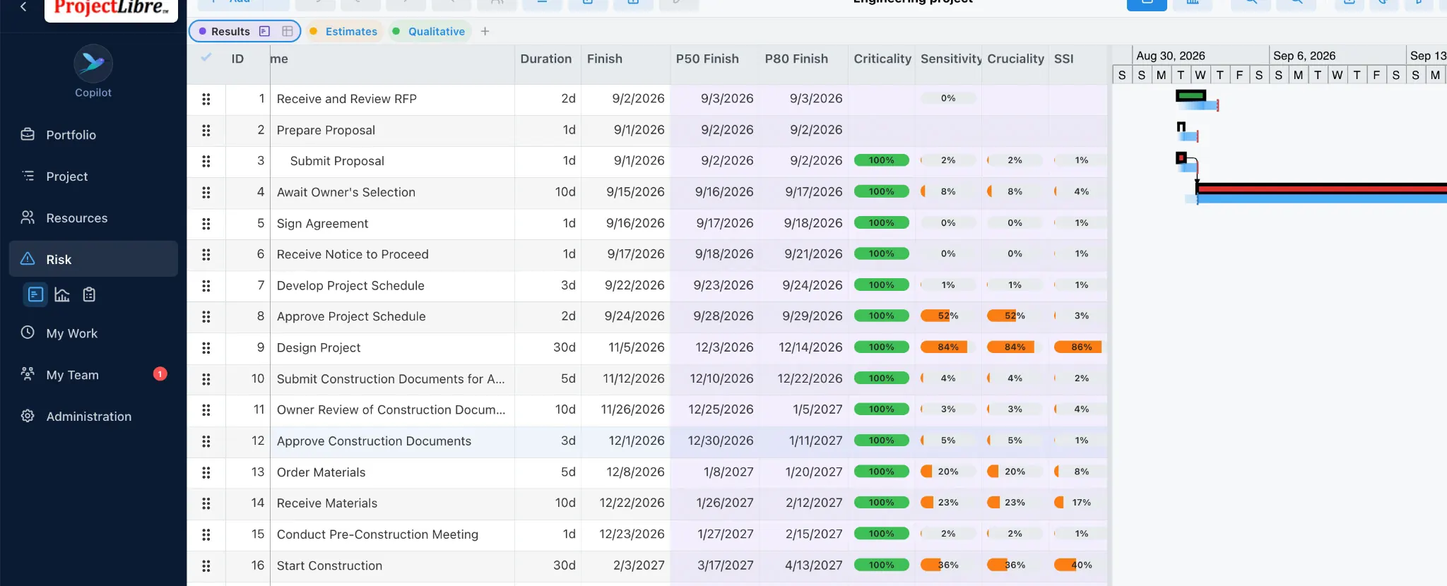The image size is (1447, 586).
Task: Open the Copilot assistant icon
Action: point(93,64)
